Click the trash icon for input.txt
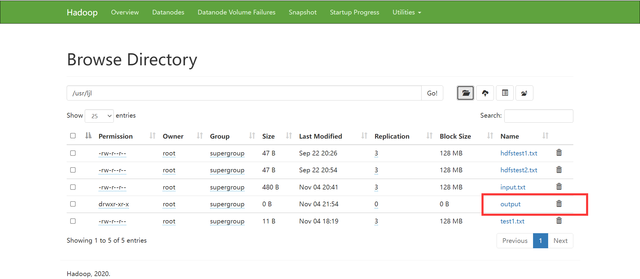 pos(559,187)
